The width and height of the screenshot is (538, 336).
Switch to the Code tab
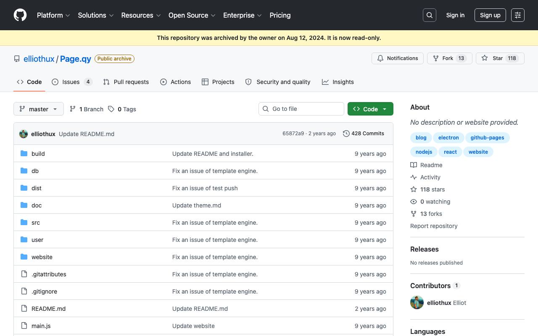tap(29, 82)
